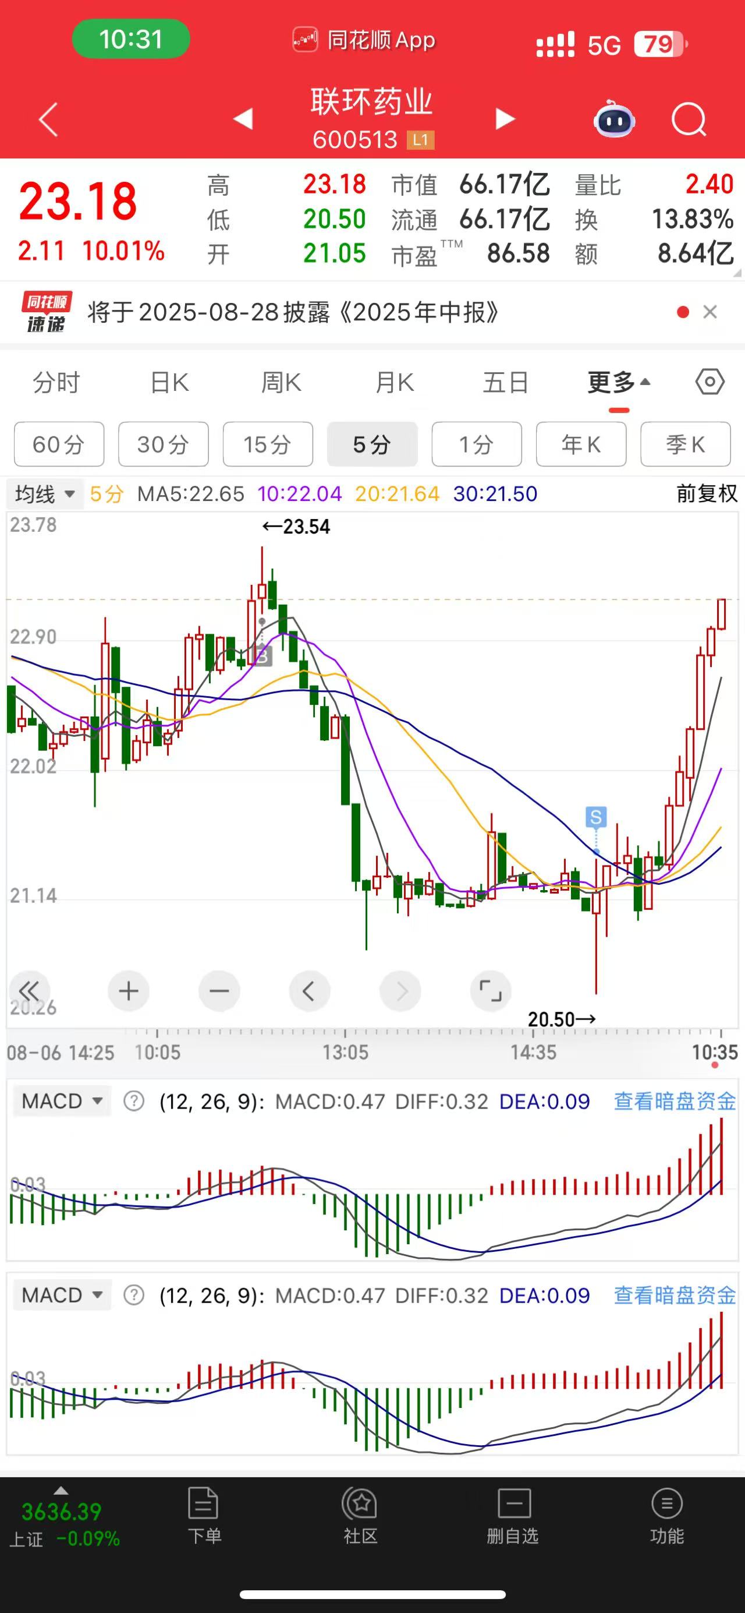Switch to previous stock with left triangle
The image size is (745, 1613).
point(243,119)
